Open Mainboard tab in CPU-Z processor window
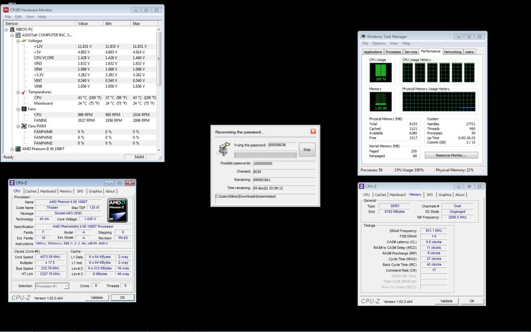This screenshot has width=531, height=332. coord(48,191)
